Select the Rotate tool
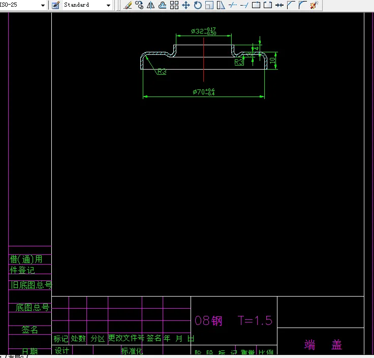Viewport: 374px width, 358px height. (x=198, y=5)
